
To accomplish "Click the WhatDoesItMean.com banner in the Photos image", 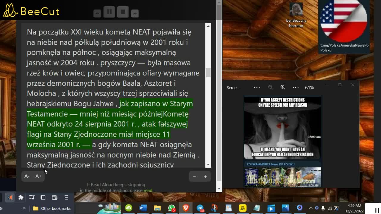I will click(282, 177).
